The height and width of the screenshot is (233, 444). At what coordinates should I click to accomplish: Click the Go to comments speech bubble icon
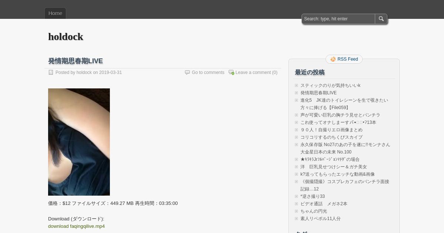pos(187,72)
